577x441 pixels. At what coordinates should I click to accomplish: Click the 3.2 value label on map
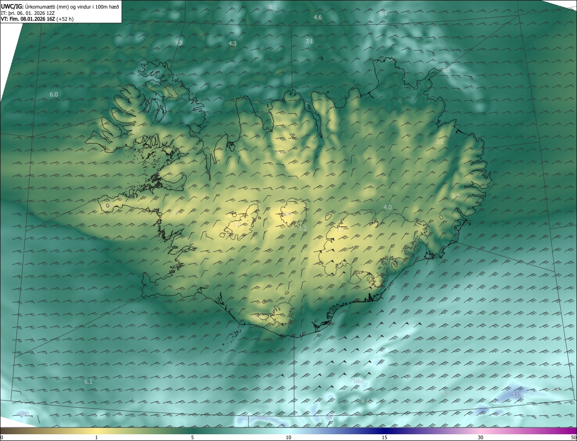[x=302, y=229]
